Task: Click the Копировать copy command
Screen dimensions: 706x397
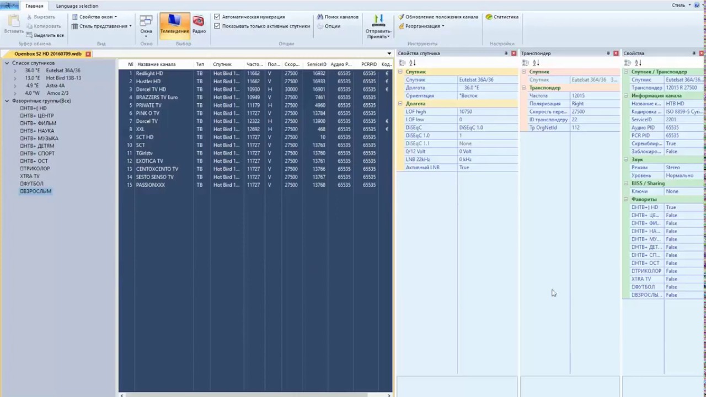Action: [x=43, y=26]
